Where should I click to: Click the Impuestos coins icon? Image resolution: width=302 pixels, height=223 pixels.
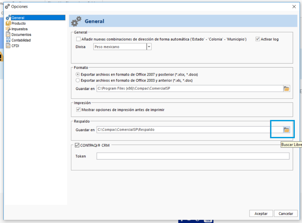(8, 29)
